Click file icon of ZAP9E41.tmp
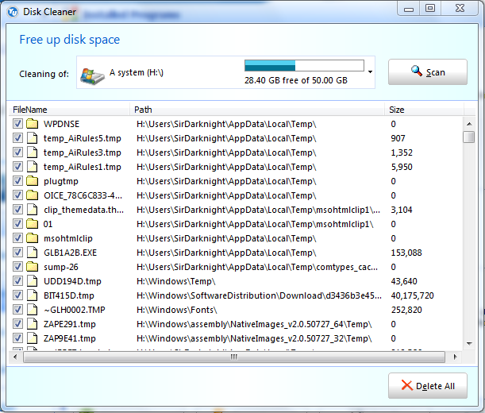 click(33, 338)
